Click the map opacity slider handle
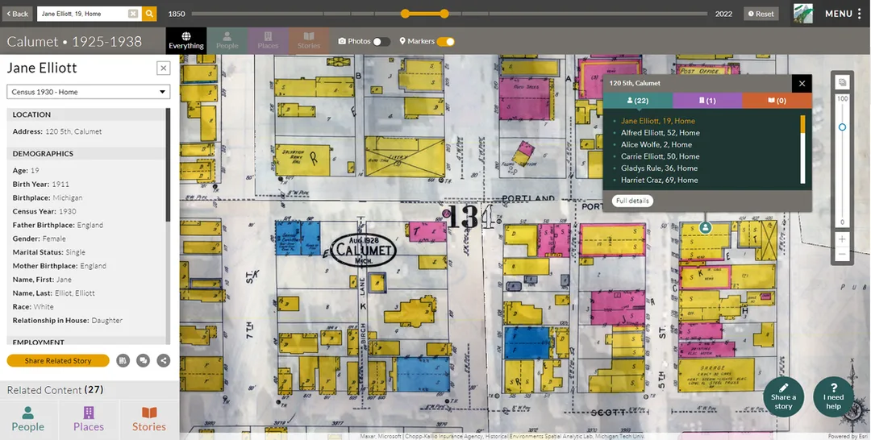Viewport: 871px width, 440px height. click(x=842, y=127)
